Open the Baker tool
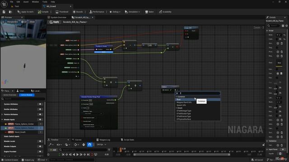This screenshot has height=162, width=289. coord(149,12)
